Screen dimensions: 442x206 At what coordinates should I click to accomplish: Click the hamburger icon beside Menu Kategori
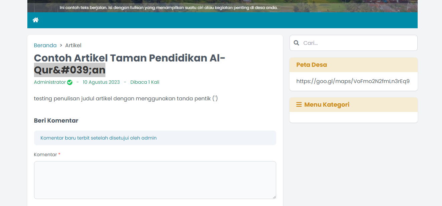click(x=298, y=104)
